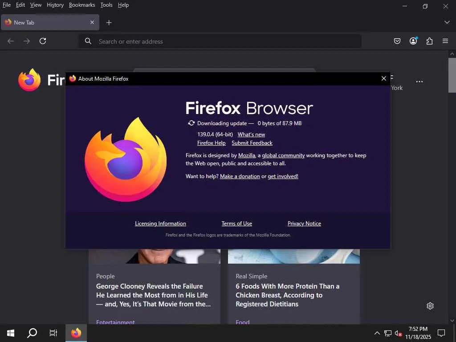456x342 pixels.
Task: Click the Real Simple article thumbnail
Action: [294, 256]
